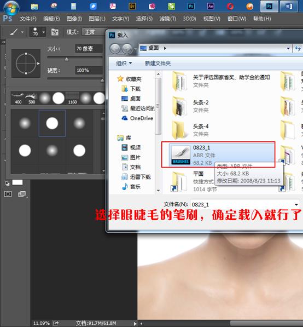The height and width of the screenshot is (327, 303).
Task: Select the 400 eyelash brush preset
Action: click(18, 98)
